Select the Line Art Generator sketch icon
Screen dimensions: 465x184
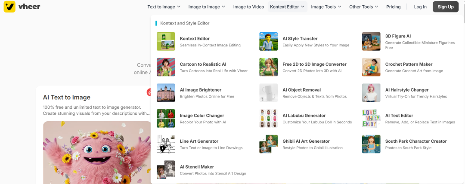(x=166, y=144)
